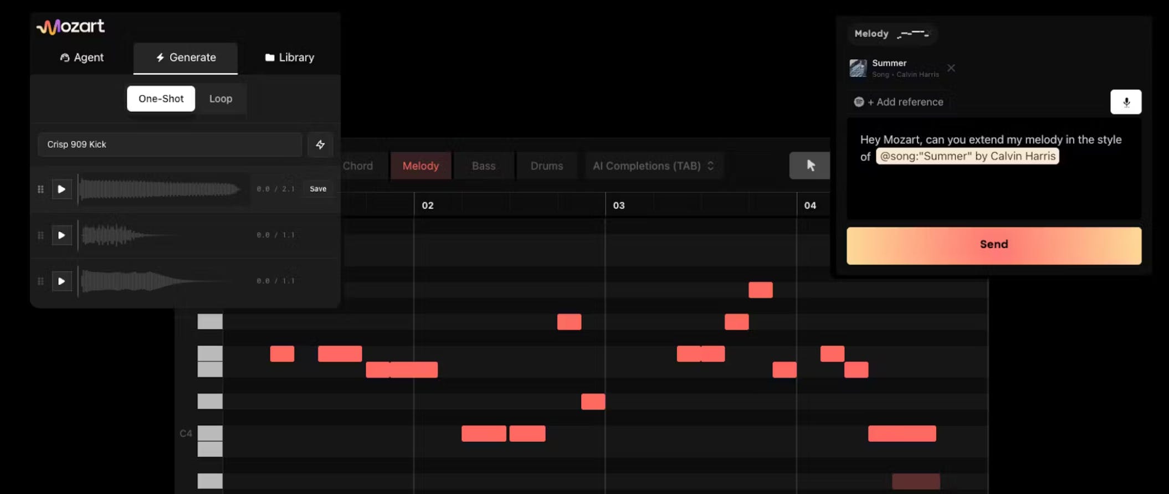1169x494 pixels.
Task: Select the Melody track tab
Action: 421,166
